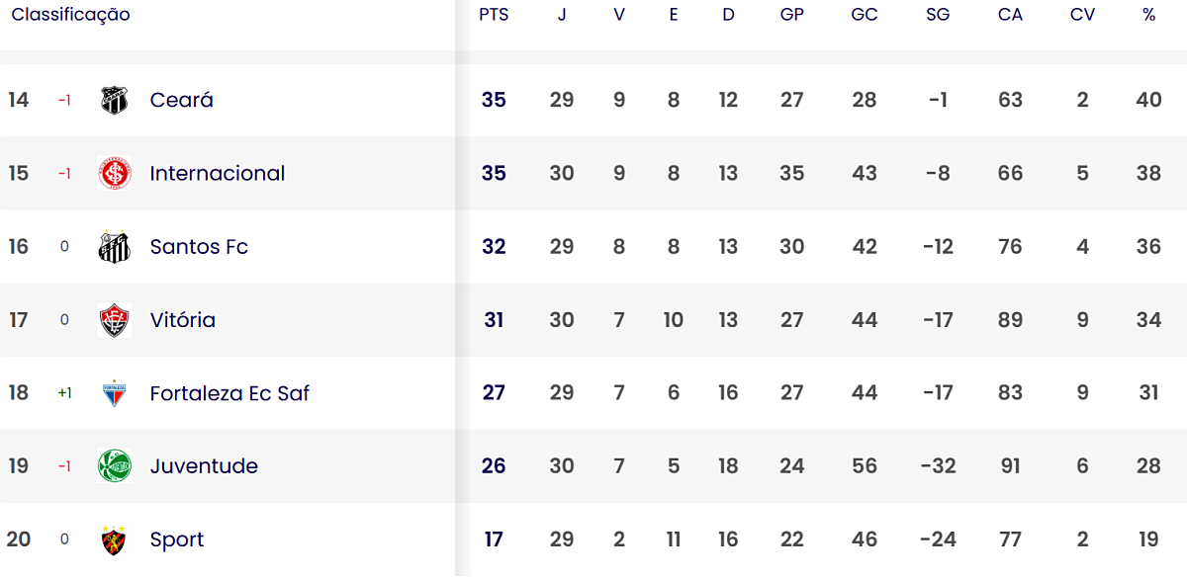
Task: Click the Internacional red crest icon
Action: coord(115,173)
